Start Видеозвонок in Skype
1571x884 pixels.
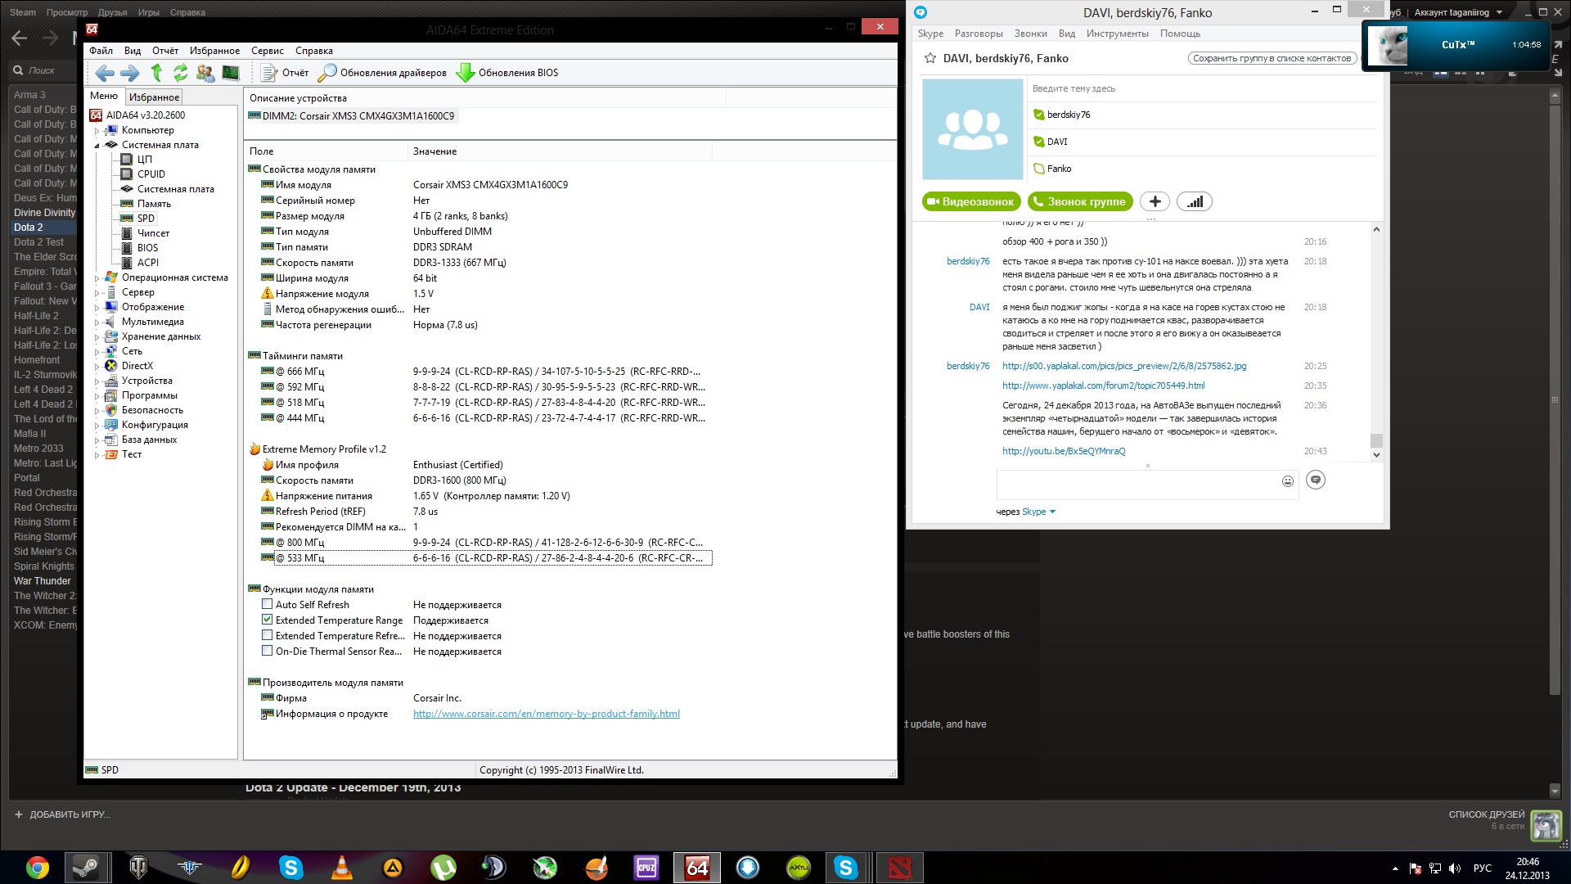point(970,202)
